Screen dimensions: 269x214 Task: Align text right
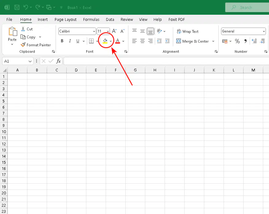150,41
